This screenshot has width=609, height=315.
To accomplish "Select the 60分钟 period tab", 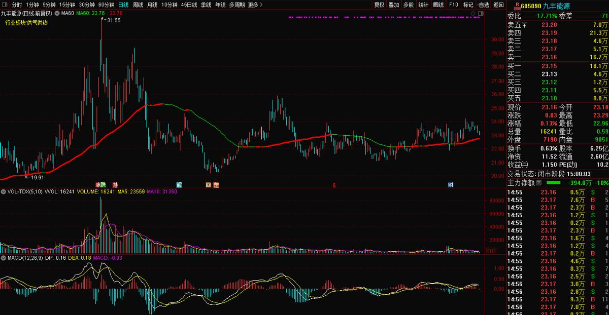I will tap(106, 5).
